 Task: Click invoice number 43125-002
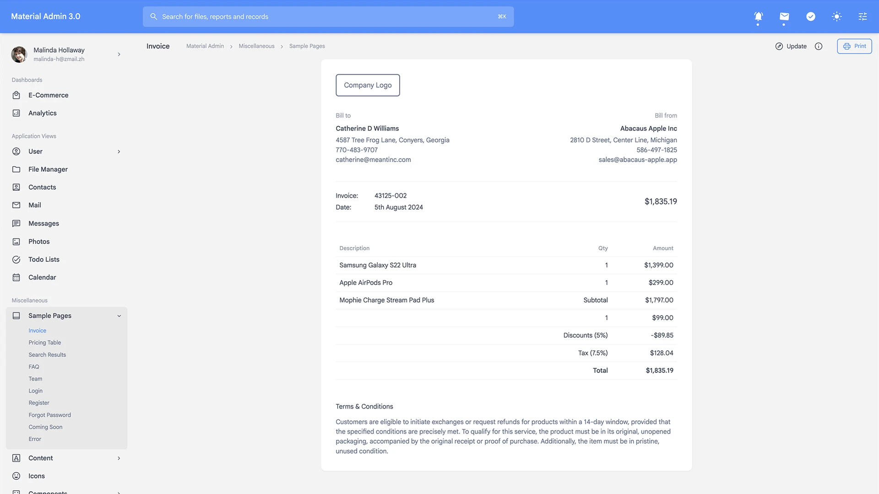pyautogui.click(x=391, y=196)
